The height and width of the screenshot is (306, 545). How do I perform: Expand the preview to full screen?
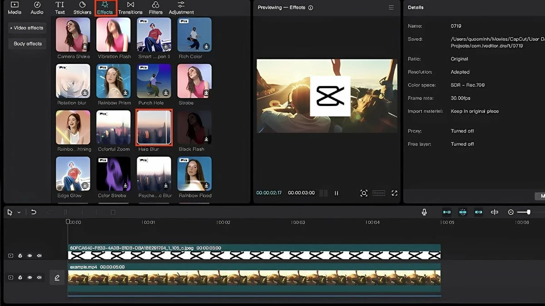click(x=395, y=193)
